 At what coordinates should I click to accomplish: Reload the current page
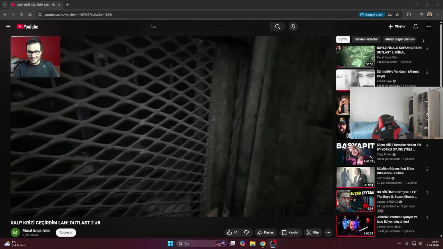pyautogui.click(x=21, y=15)
